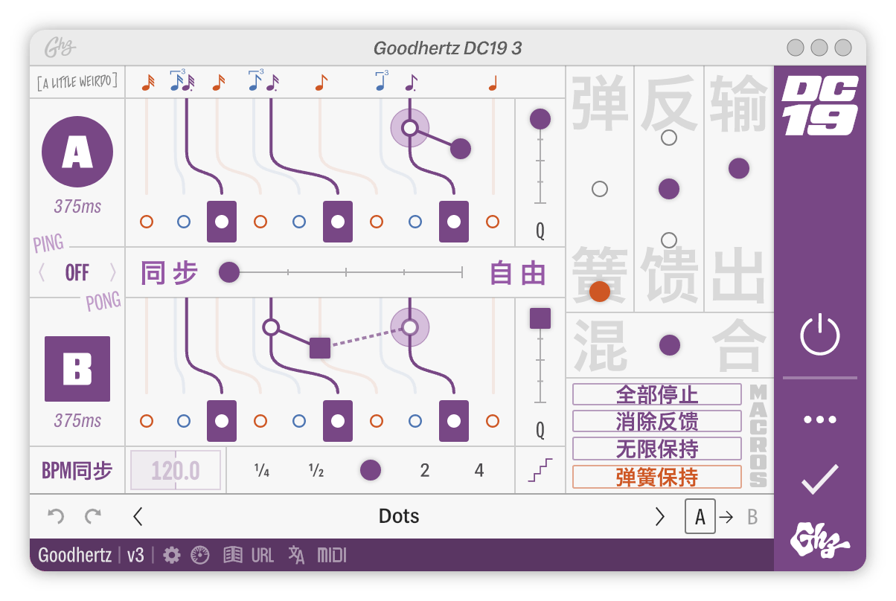Click the 375ms value under A
Viewport: 896px width, 601px height.
pyautogui.click(x=77, y=206)
